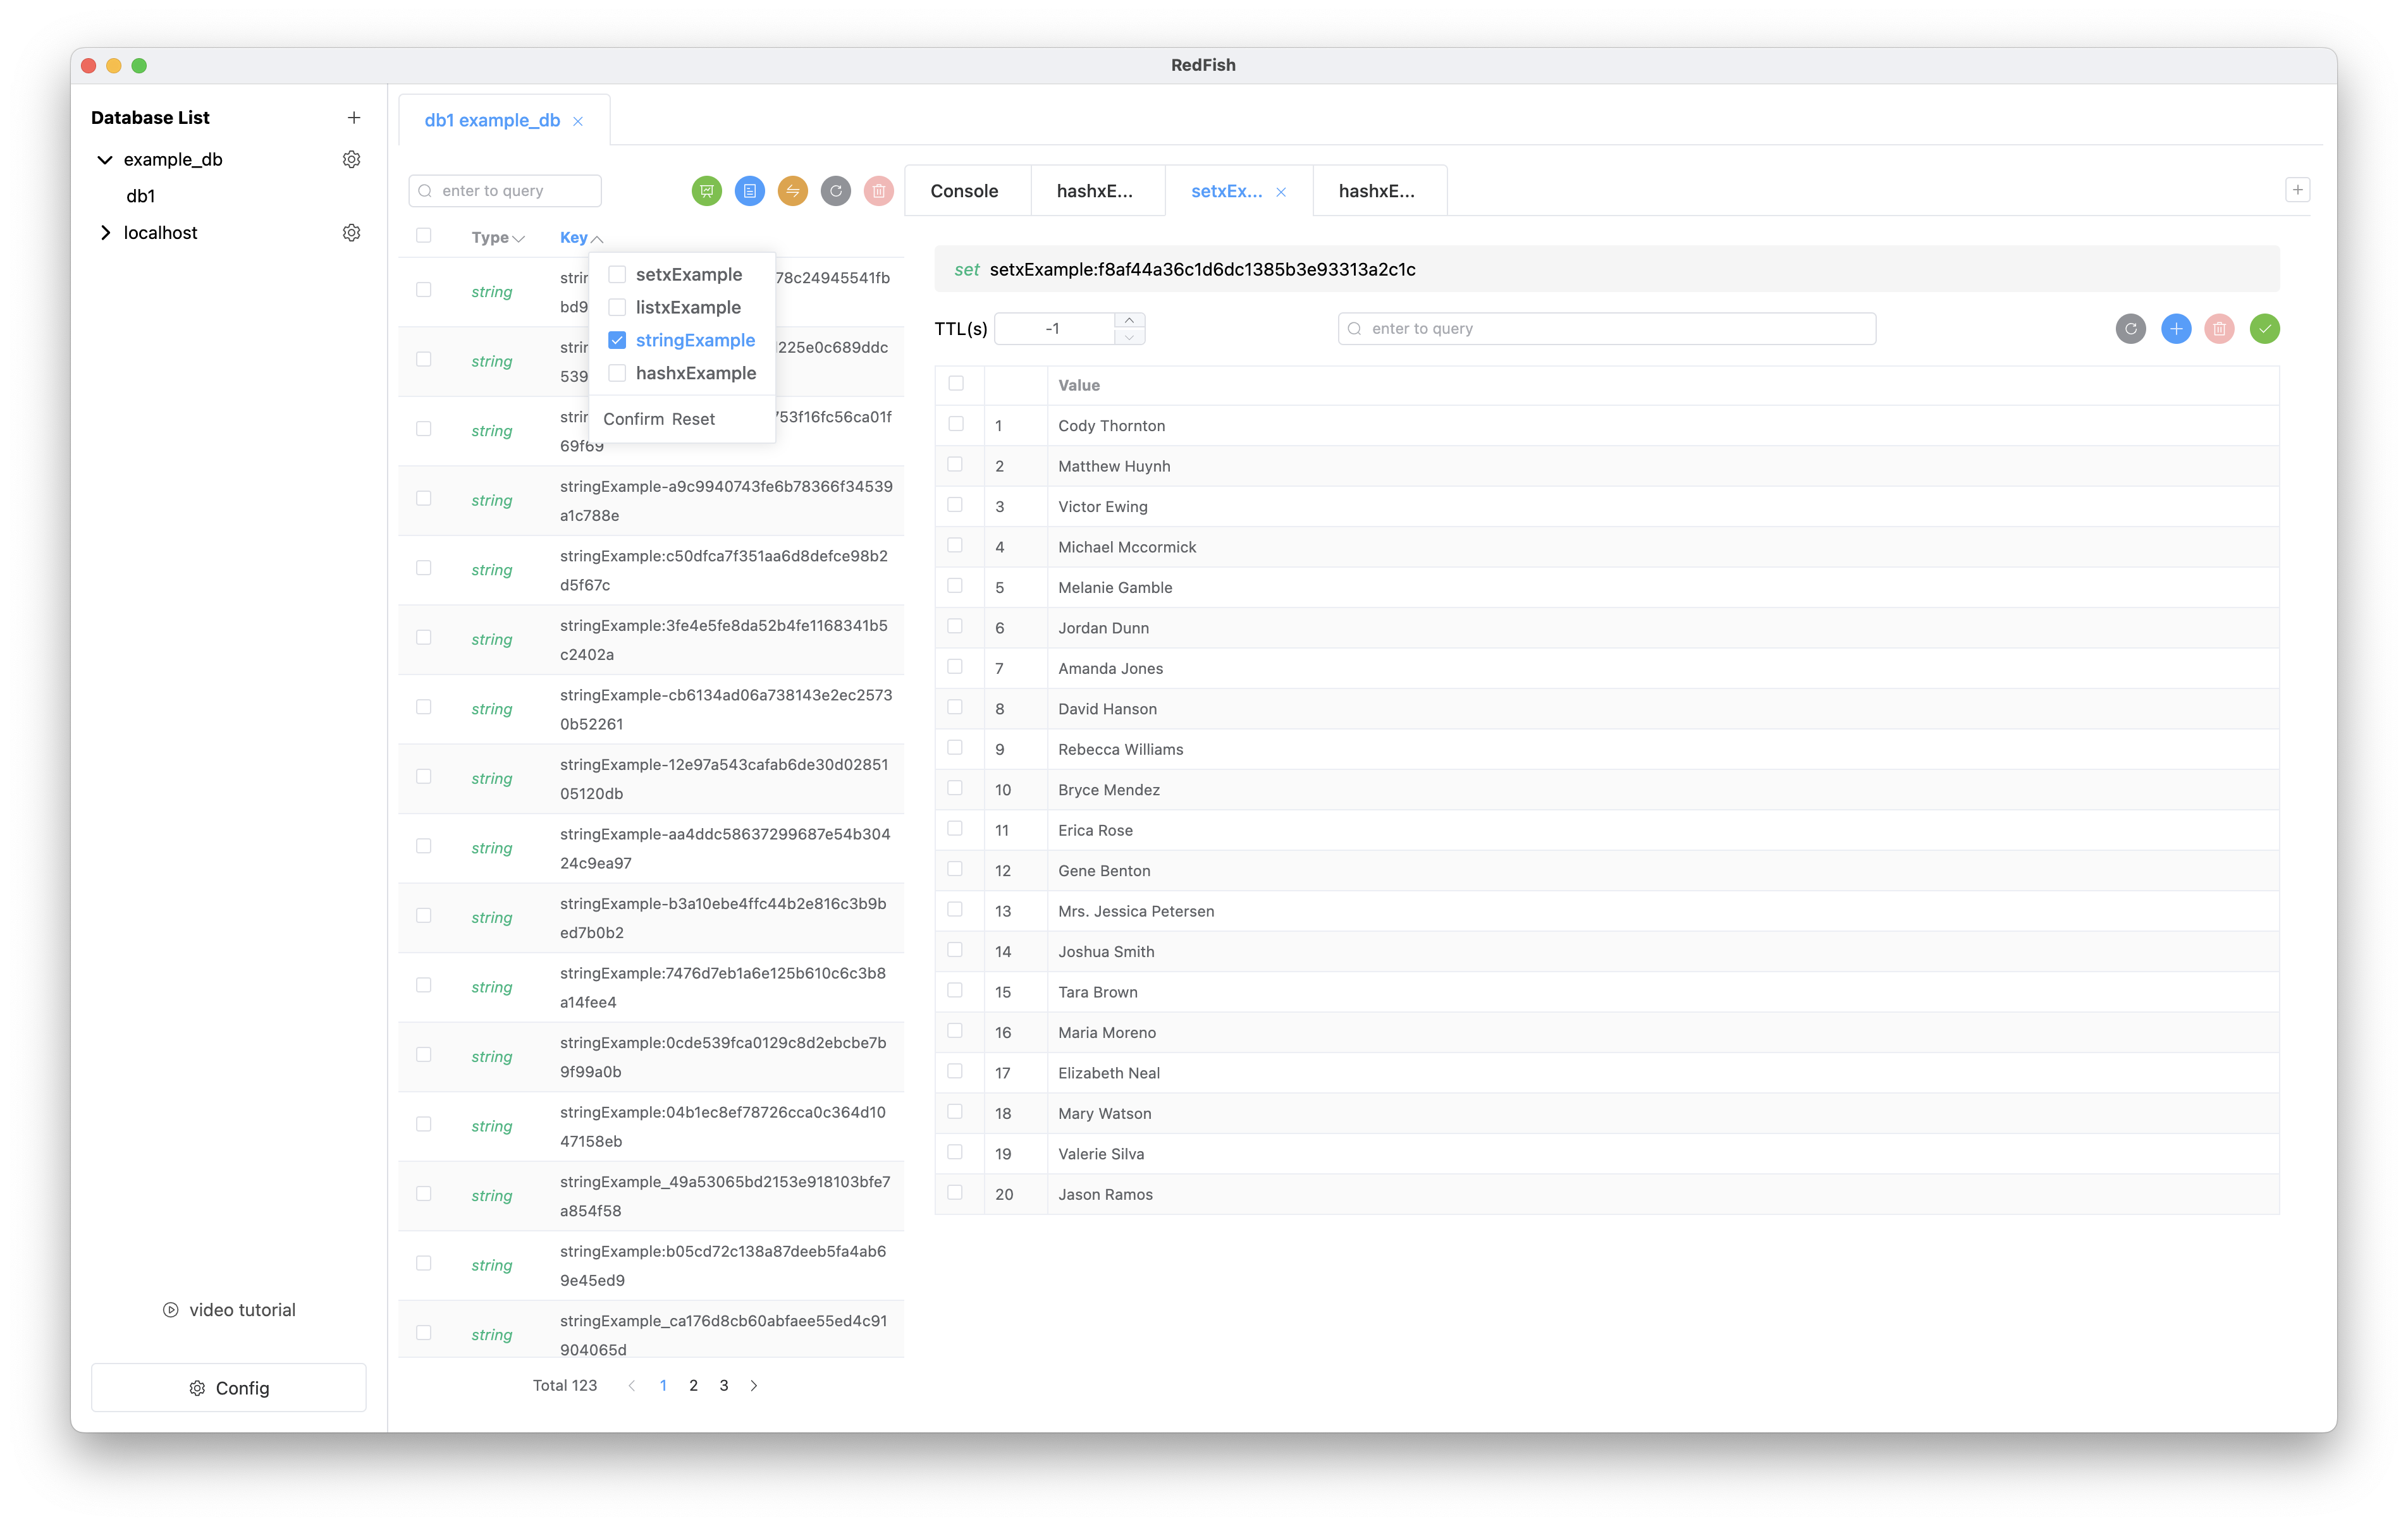Select the checkbox for Cody Thornton row
The image size is (2408, 1526).
click(x=956, y=425)
